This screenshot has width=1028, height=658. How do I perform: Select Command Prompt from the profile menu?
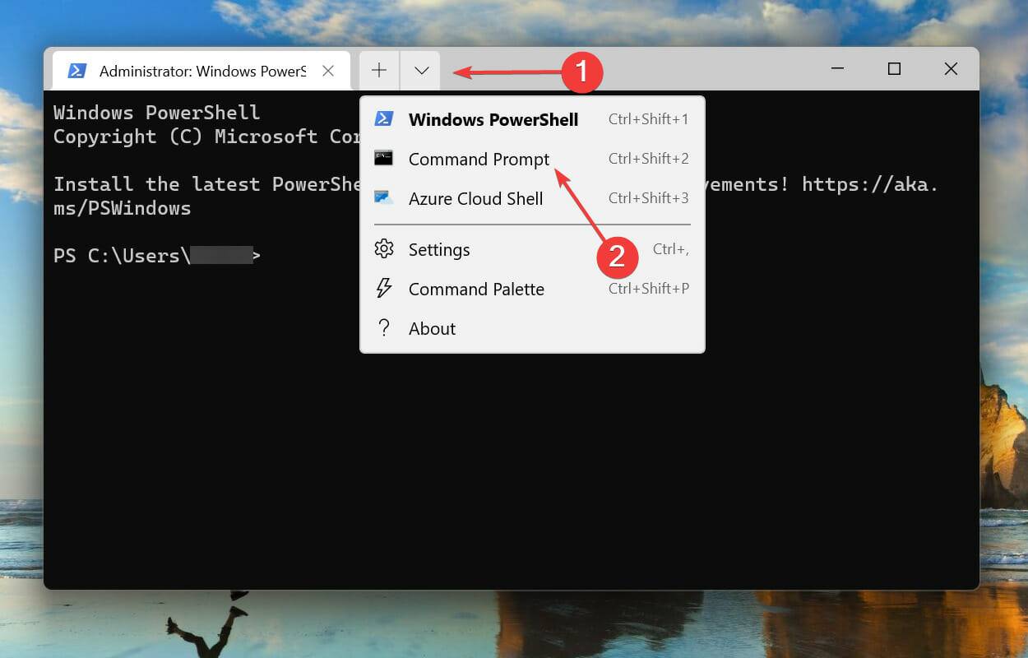coord(479,159)
